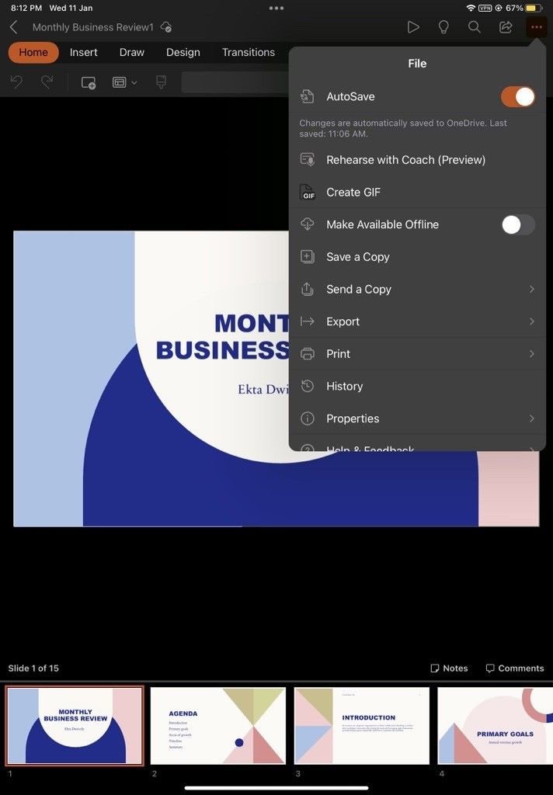The width and height of the screenshot is (553, 795).
Task: Expand the Export options chevron
Action: click(532, 321)
